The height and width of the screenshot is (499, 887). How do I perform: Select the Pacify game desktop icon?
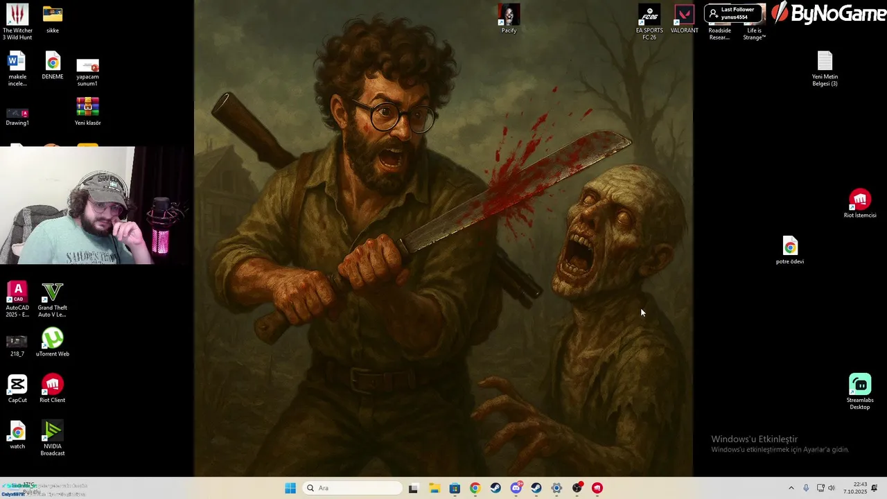(509, 19)
